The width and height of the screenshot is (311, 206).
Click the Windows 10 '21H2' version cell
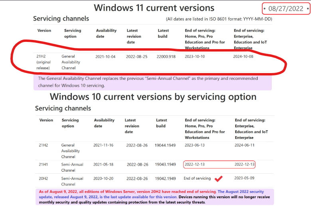[x=44, y=145]
